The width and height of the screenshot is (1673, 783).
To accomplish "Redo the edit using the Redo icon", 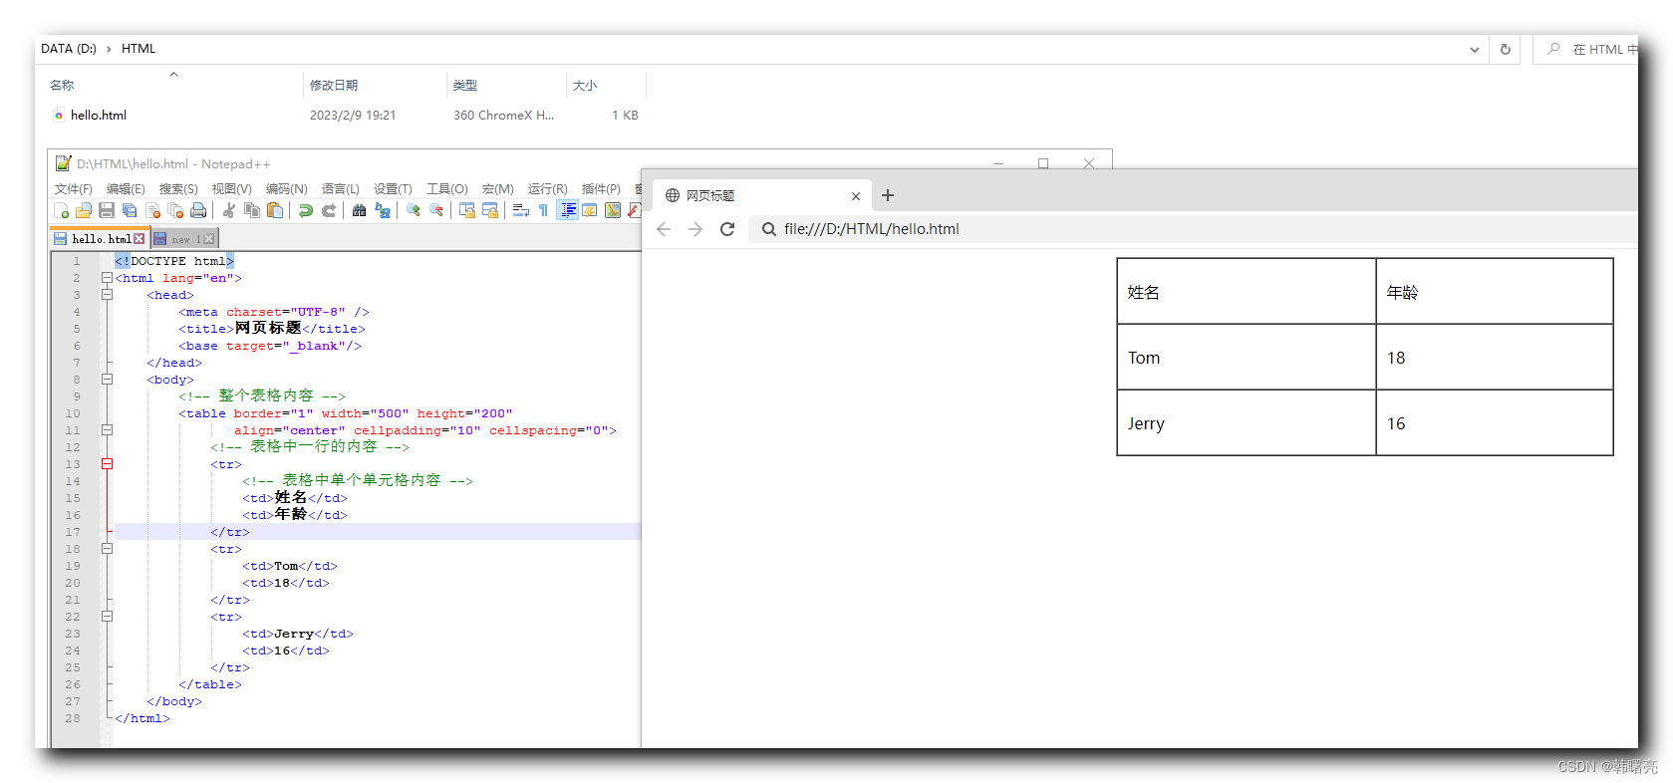I will click(x=329, y=210).
